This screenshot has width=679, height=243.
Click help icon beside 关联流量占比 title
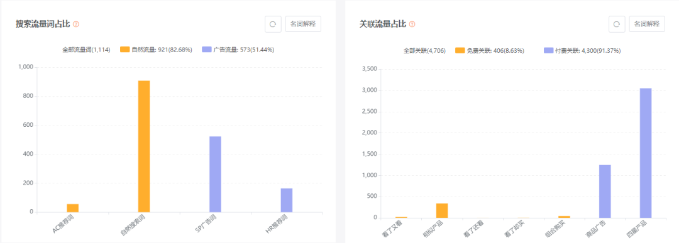click(412, 24)
